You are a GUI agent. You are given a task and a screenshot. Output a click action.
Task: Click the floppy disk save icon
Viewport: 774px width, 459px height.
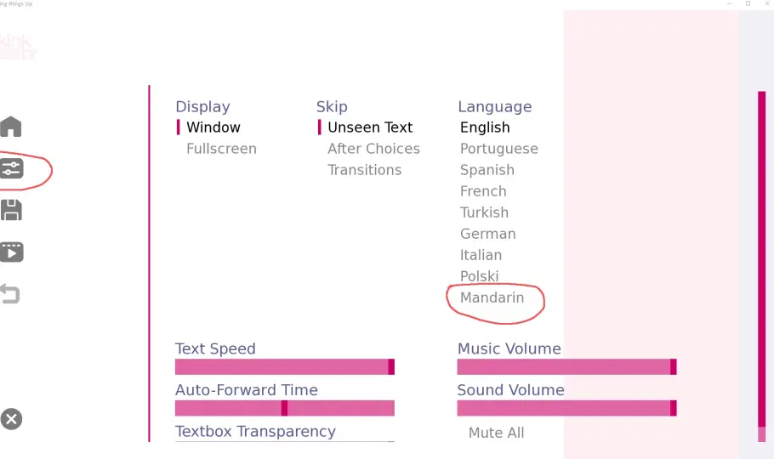[11, 210]
